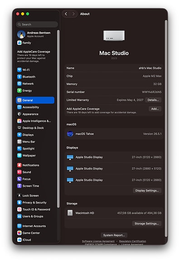Open Energy settings icon
The image size is (180, 261).
click(x=19, y=90)
